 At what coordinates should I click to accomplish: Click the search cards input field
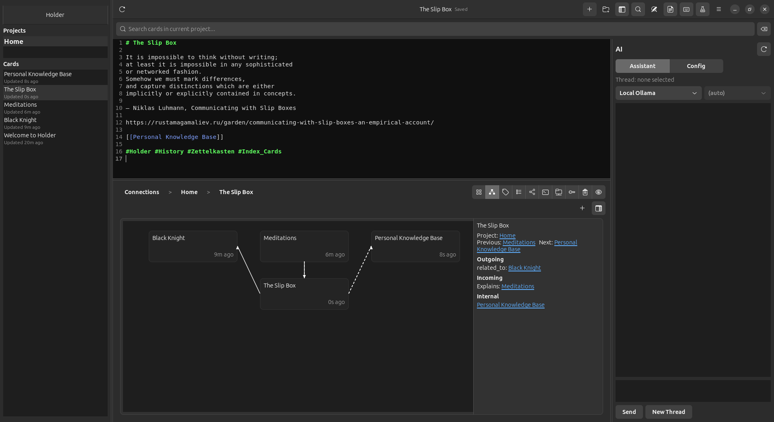(x=435, y=29)
